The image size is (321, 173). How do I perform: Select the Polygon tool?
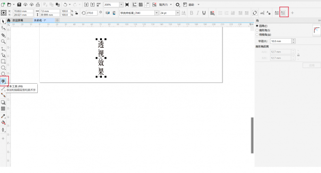point(3,74)
